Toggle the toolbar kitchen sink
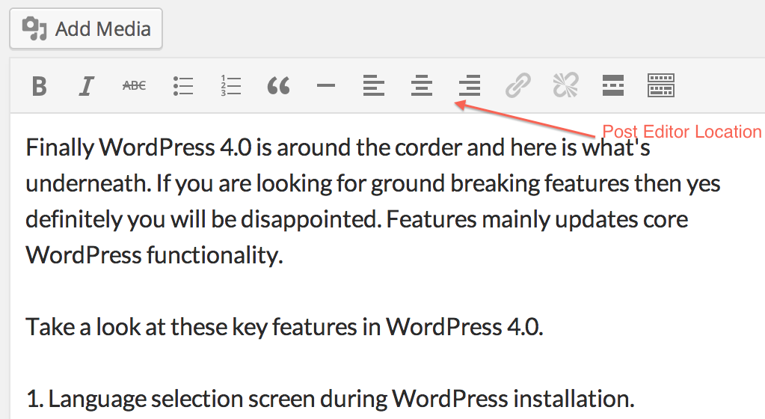 [x=661, y=85]
